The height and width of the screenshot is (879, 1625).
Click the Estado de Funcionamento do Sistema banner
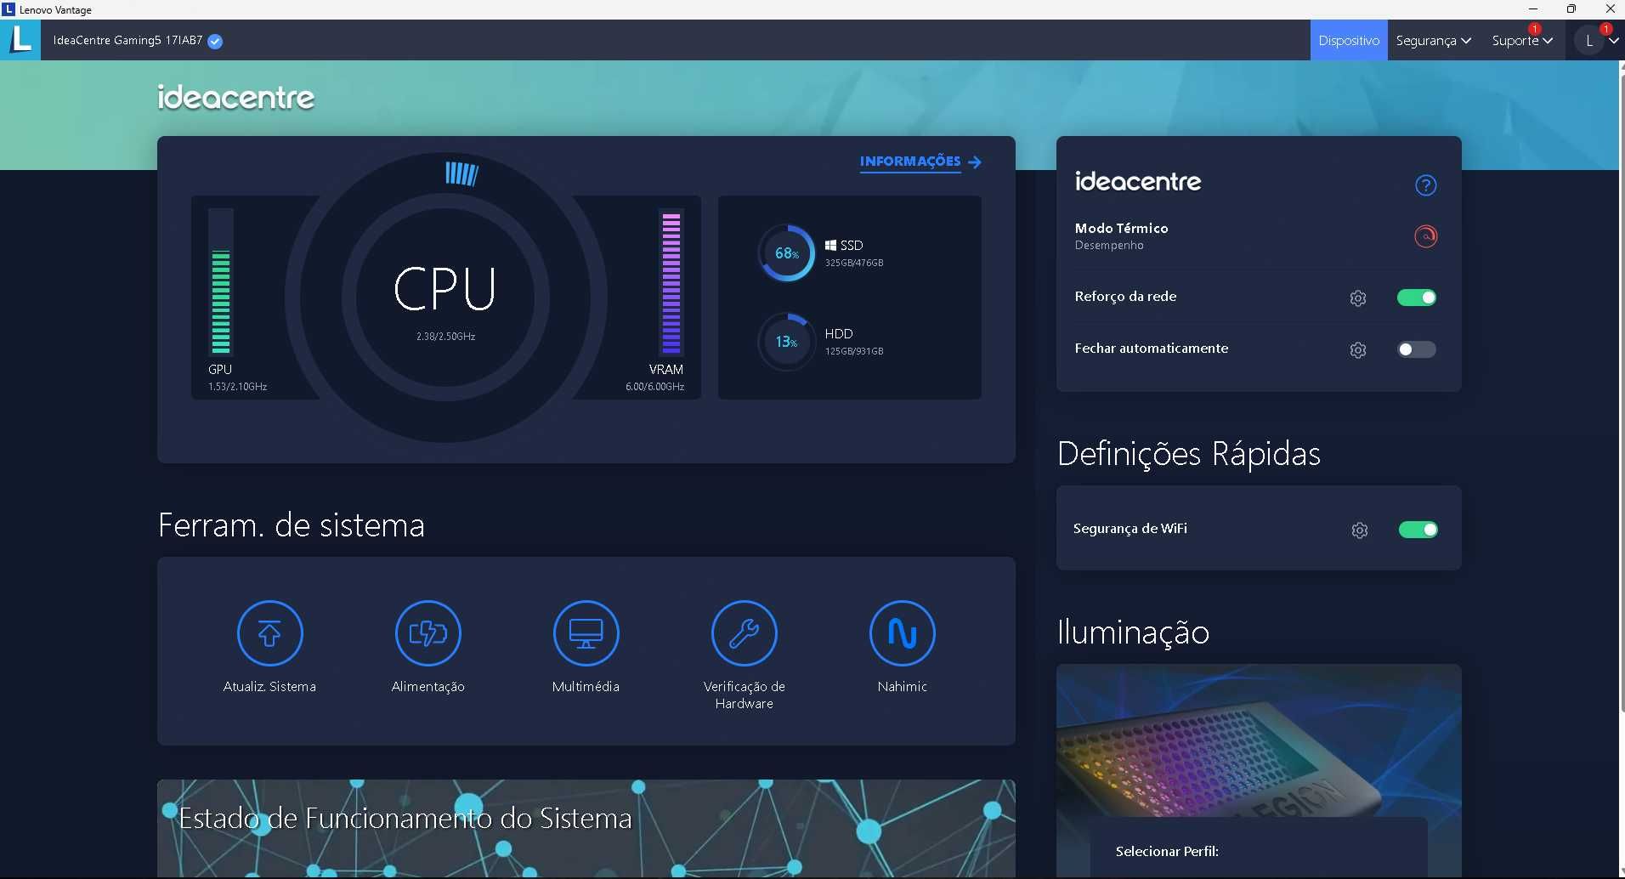586,828
